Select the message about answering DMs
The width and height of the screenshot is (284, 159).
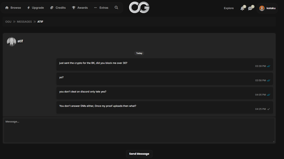(165, 107)
